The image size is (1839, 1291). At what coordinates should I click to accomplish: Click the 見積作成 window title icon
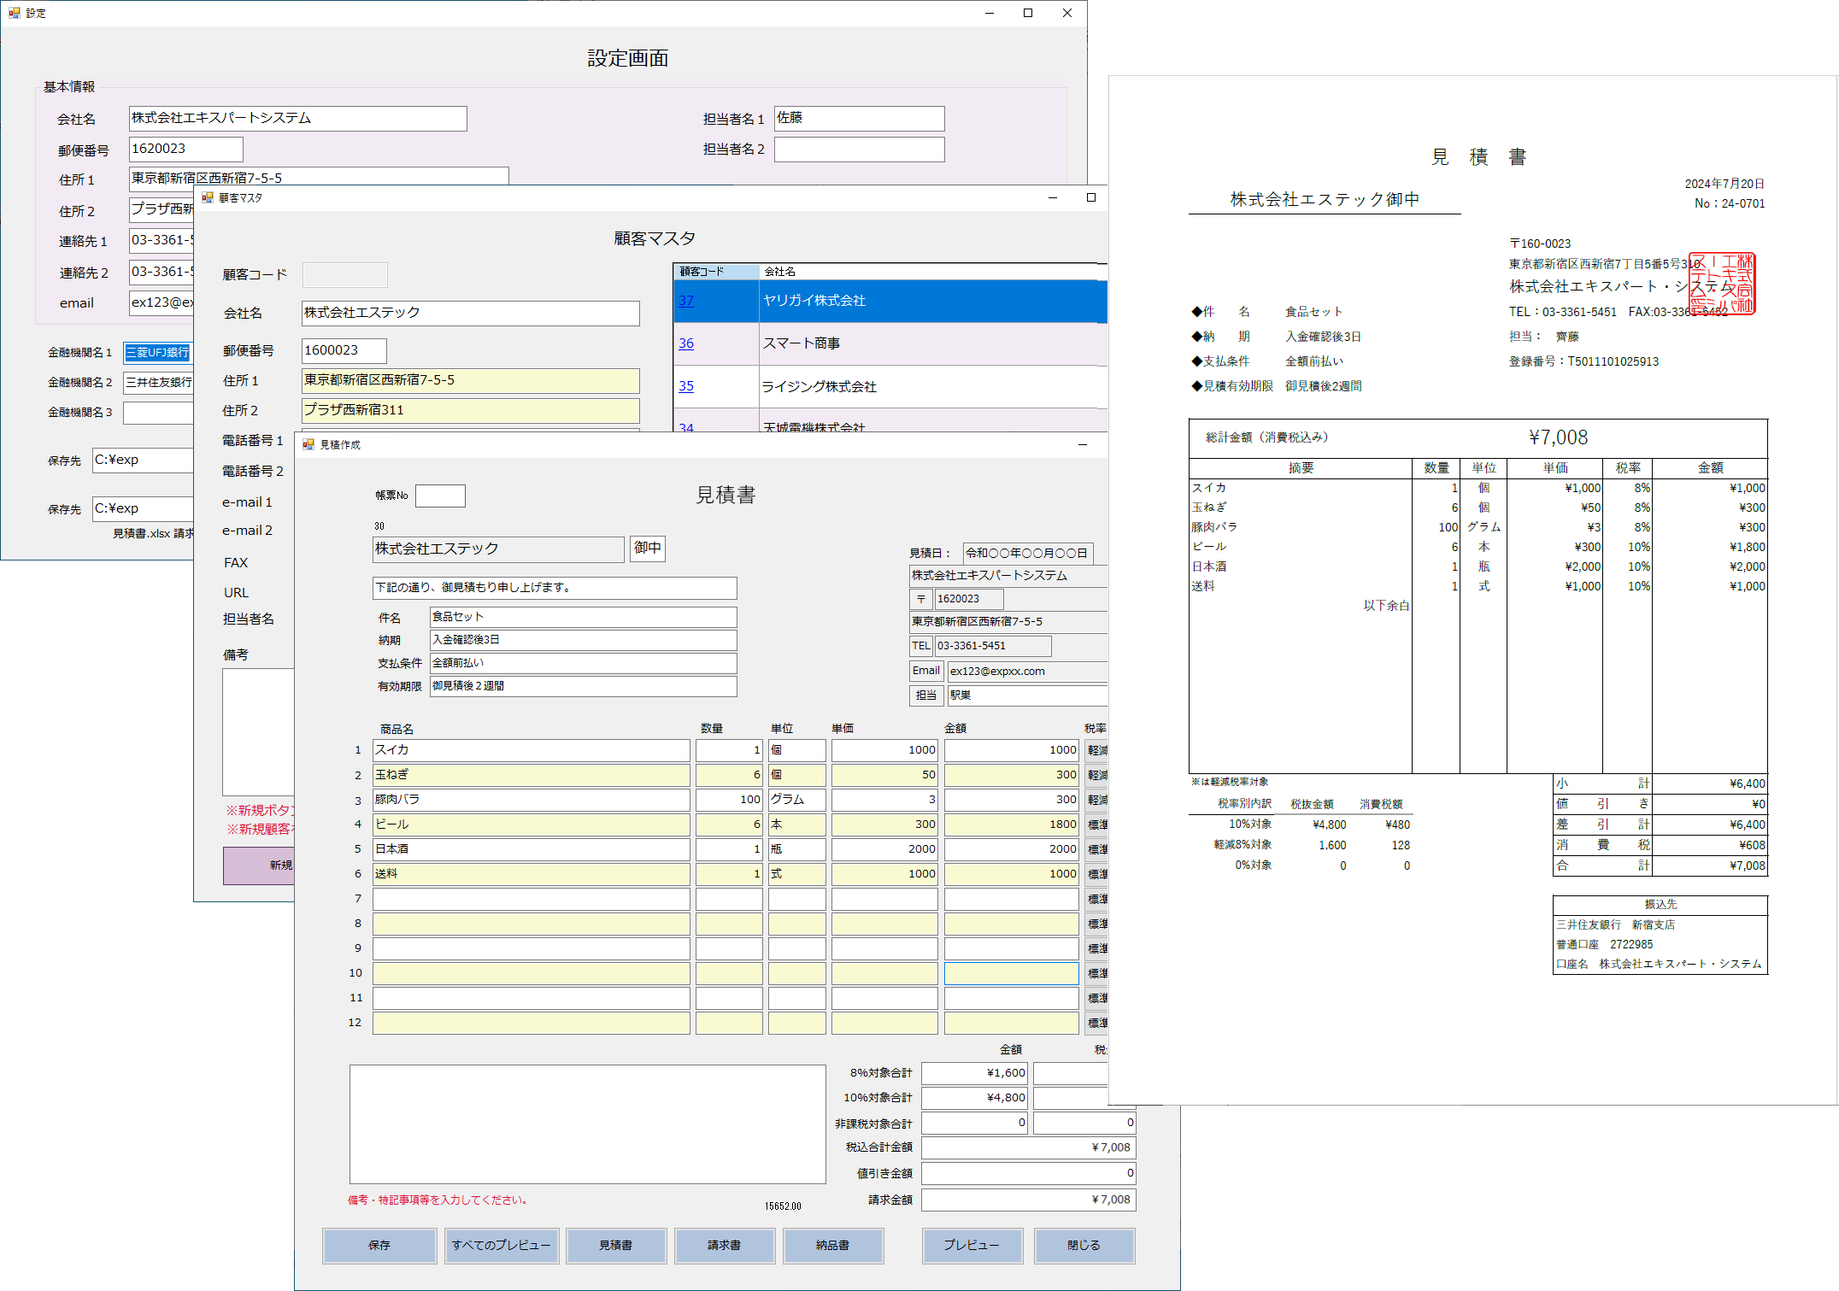click(x=308, y=444)
